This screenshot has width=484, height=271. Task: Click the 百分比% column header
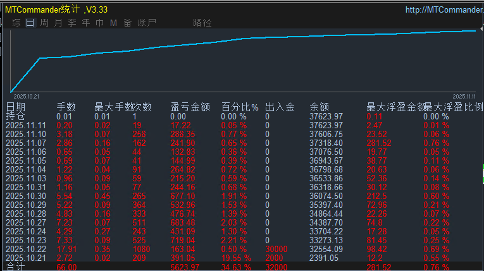click(x=240, y=107)
